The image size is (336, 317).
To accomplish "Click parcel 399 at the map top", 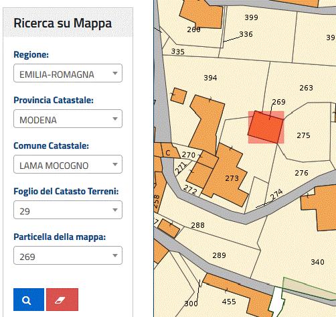I will click(x=251, y=17).
